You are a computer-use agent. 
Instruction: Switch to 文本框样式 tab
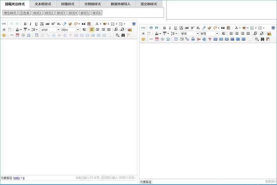click(43, 4)
